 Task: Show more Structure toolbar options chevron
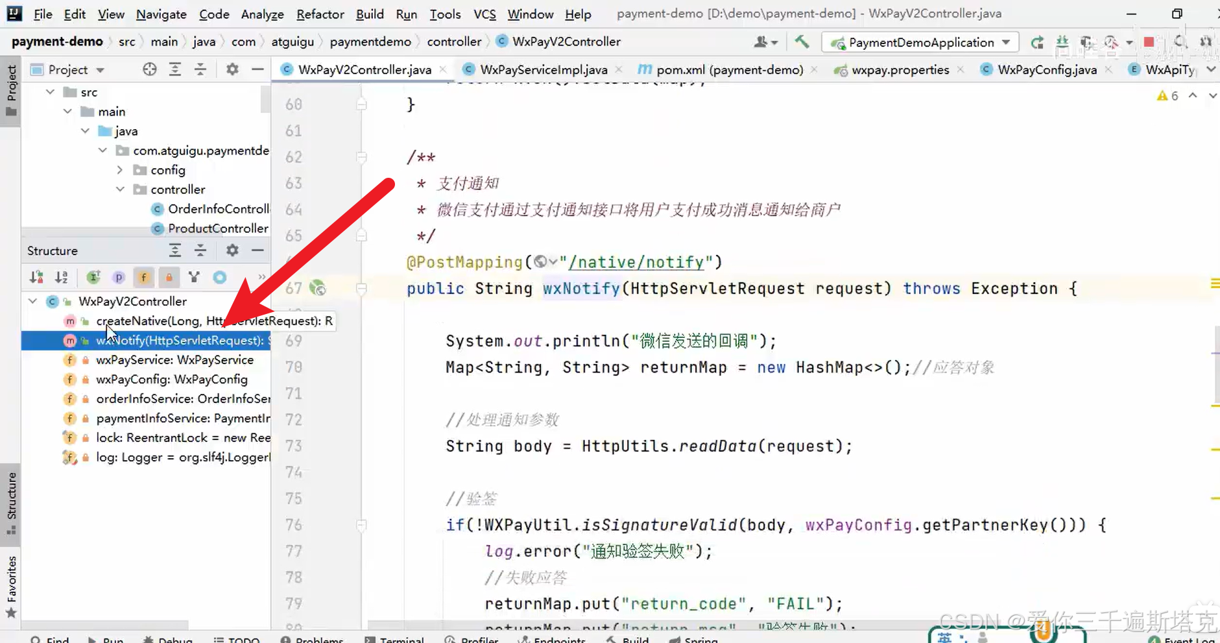coord(261,277)
